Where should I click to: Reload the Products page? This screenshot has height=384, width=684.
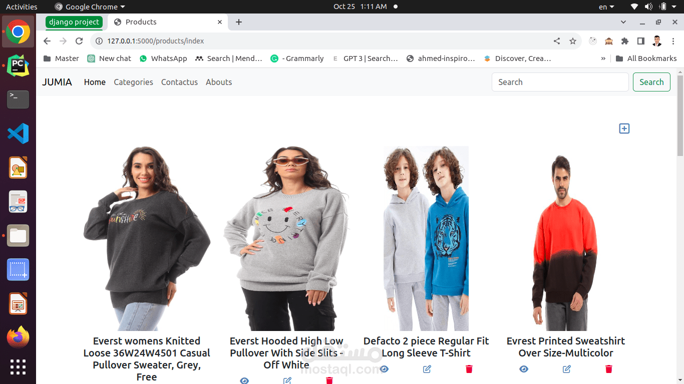tap(79, 41)
